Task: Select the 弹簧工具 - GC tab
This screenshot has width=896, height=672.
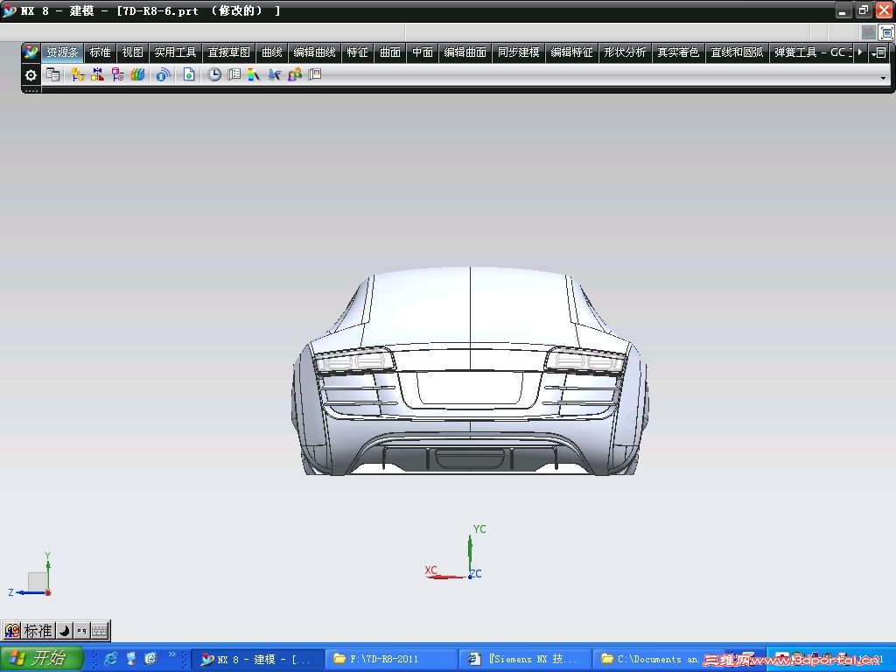Action: pyautogui.click(x=811, y=52)
